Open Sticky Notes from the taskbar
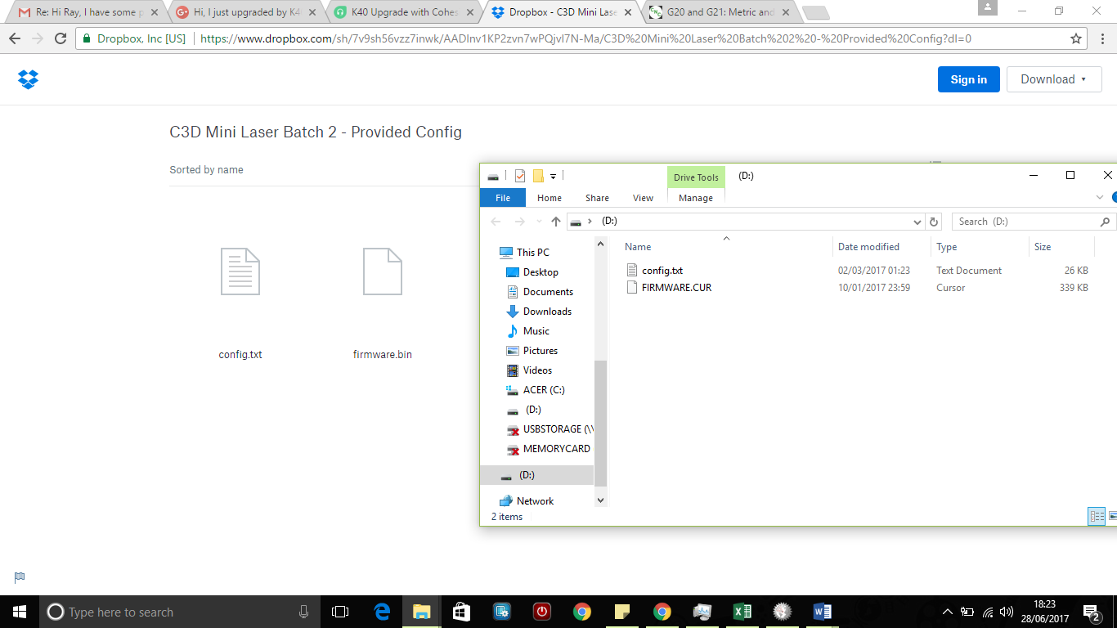Image resolution: width=1117 pixels, height=628 pixels. click(x=622, y=612)
